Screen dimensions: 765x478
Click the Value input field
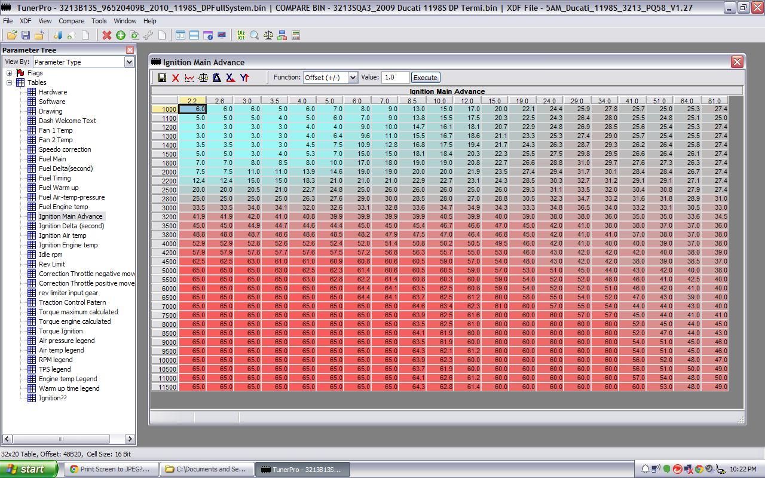pos(396,78)
